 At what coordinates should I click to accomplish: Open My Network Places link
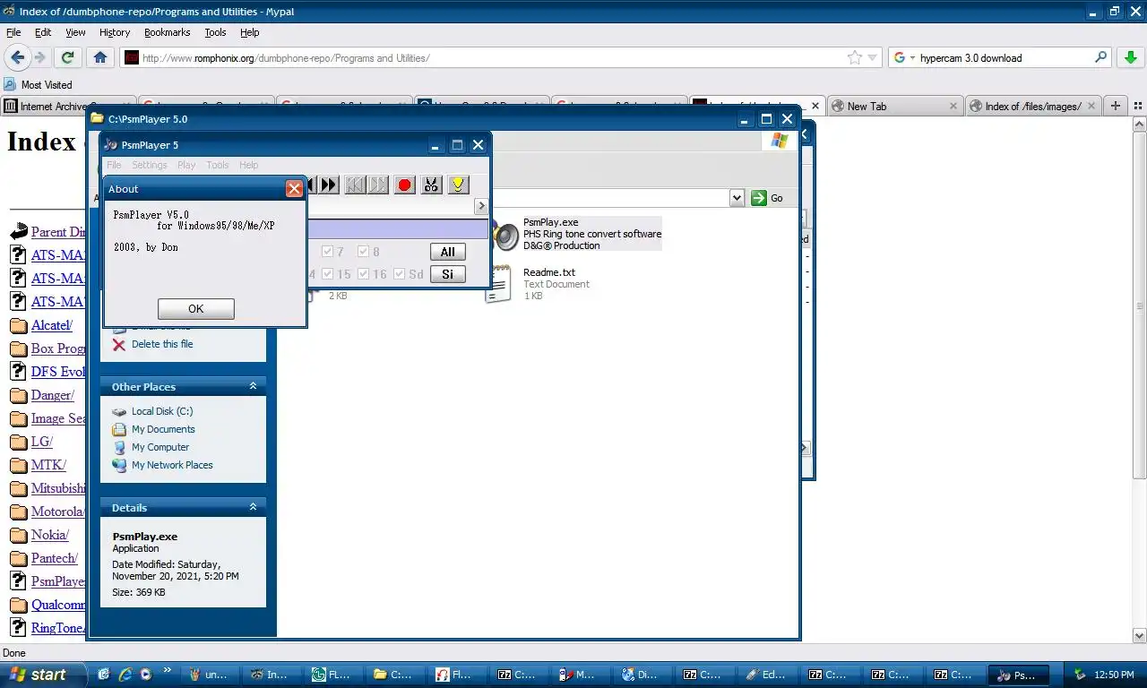tap(172, 465)
